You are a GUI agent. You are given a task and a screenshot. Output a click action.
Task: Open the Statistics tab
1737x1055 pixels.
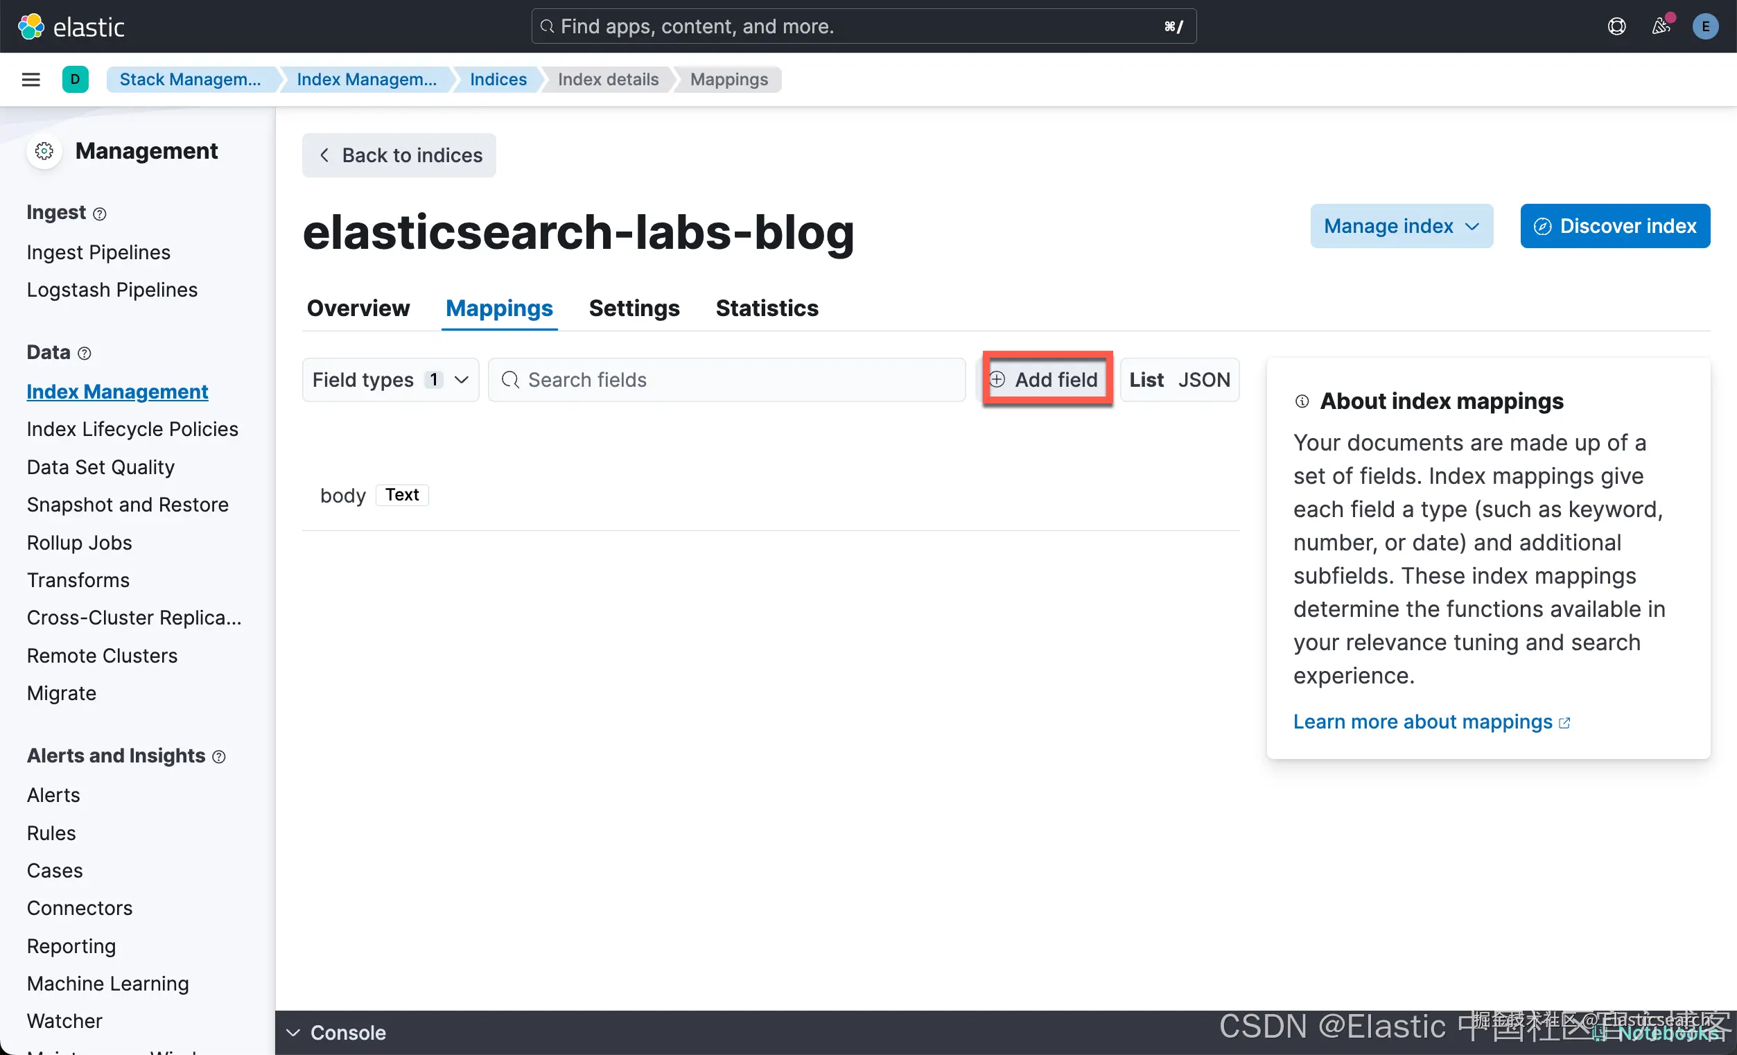pos(767,308)
